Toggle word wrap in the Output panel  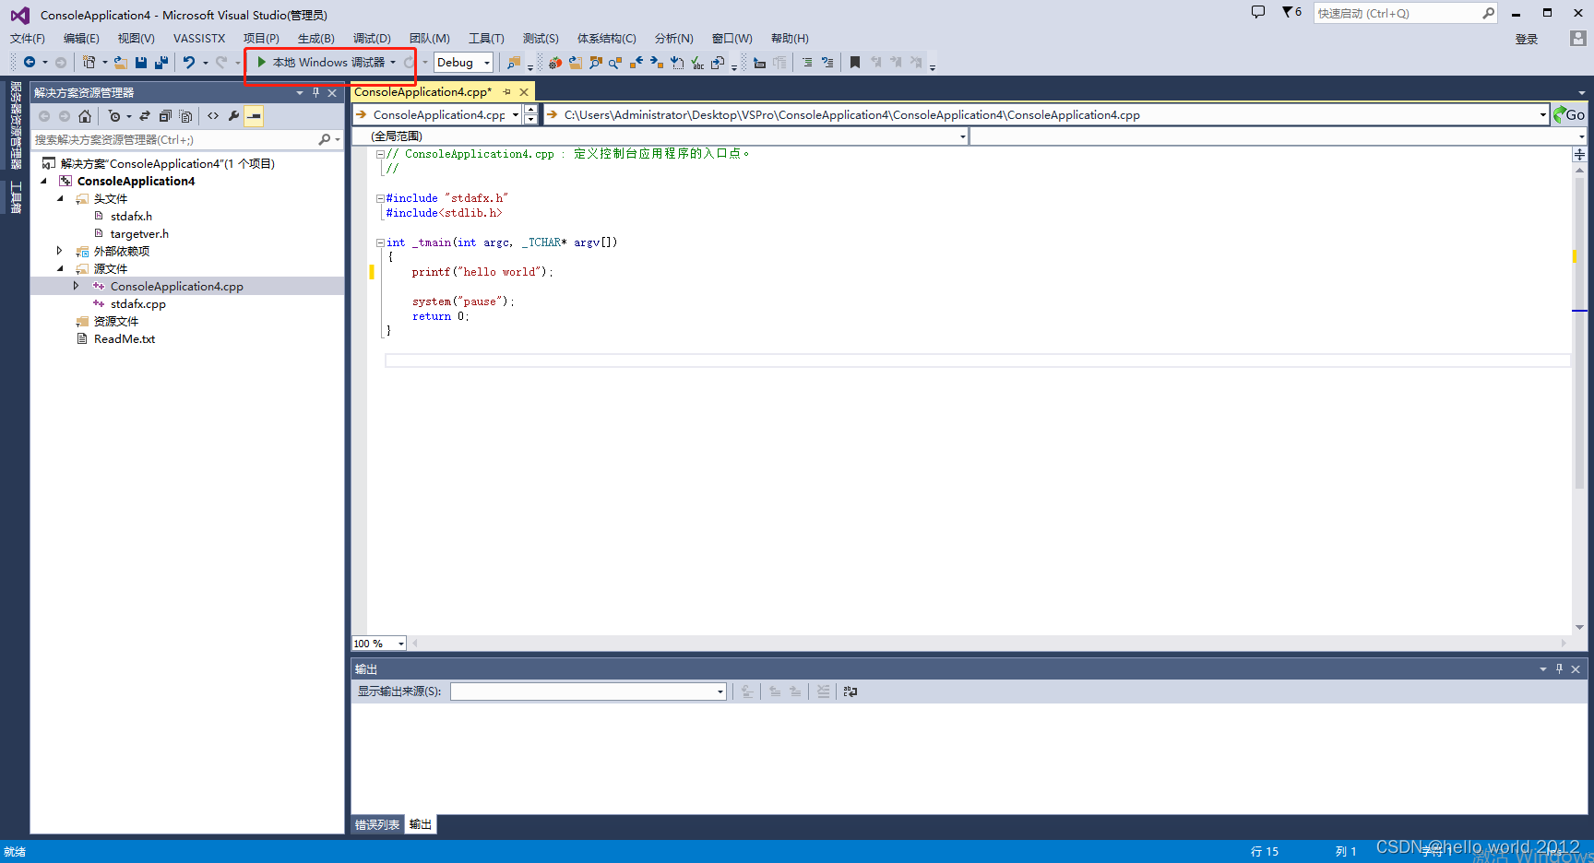click(851, 692)
